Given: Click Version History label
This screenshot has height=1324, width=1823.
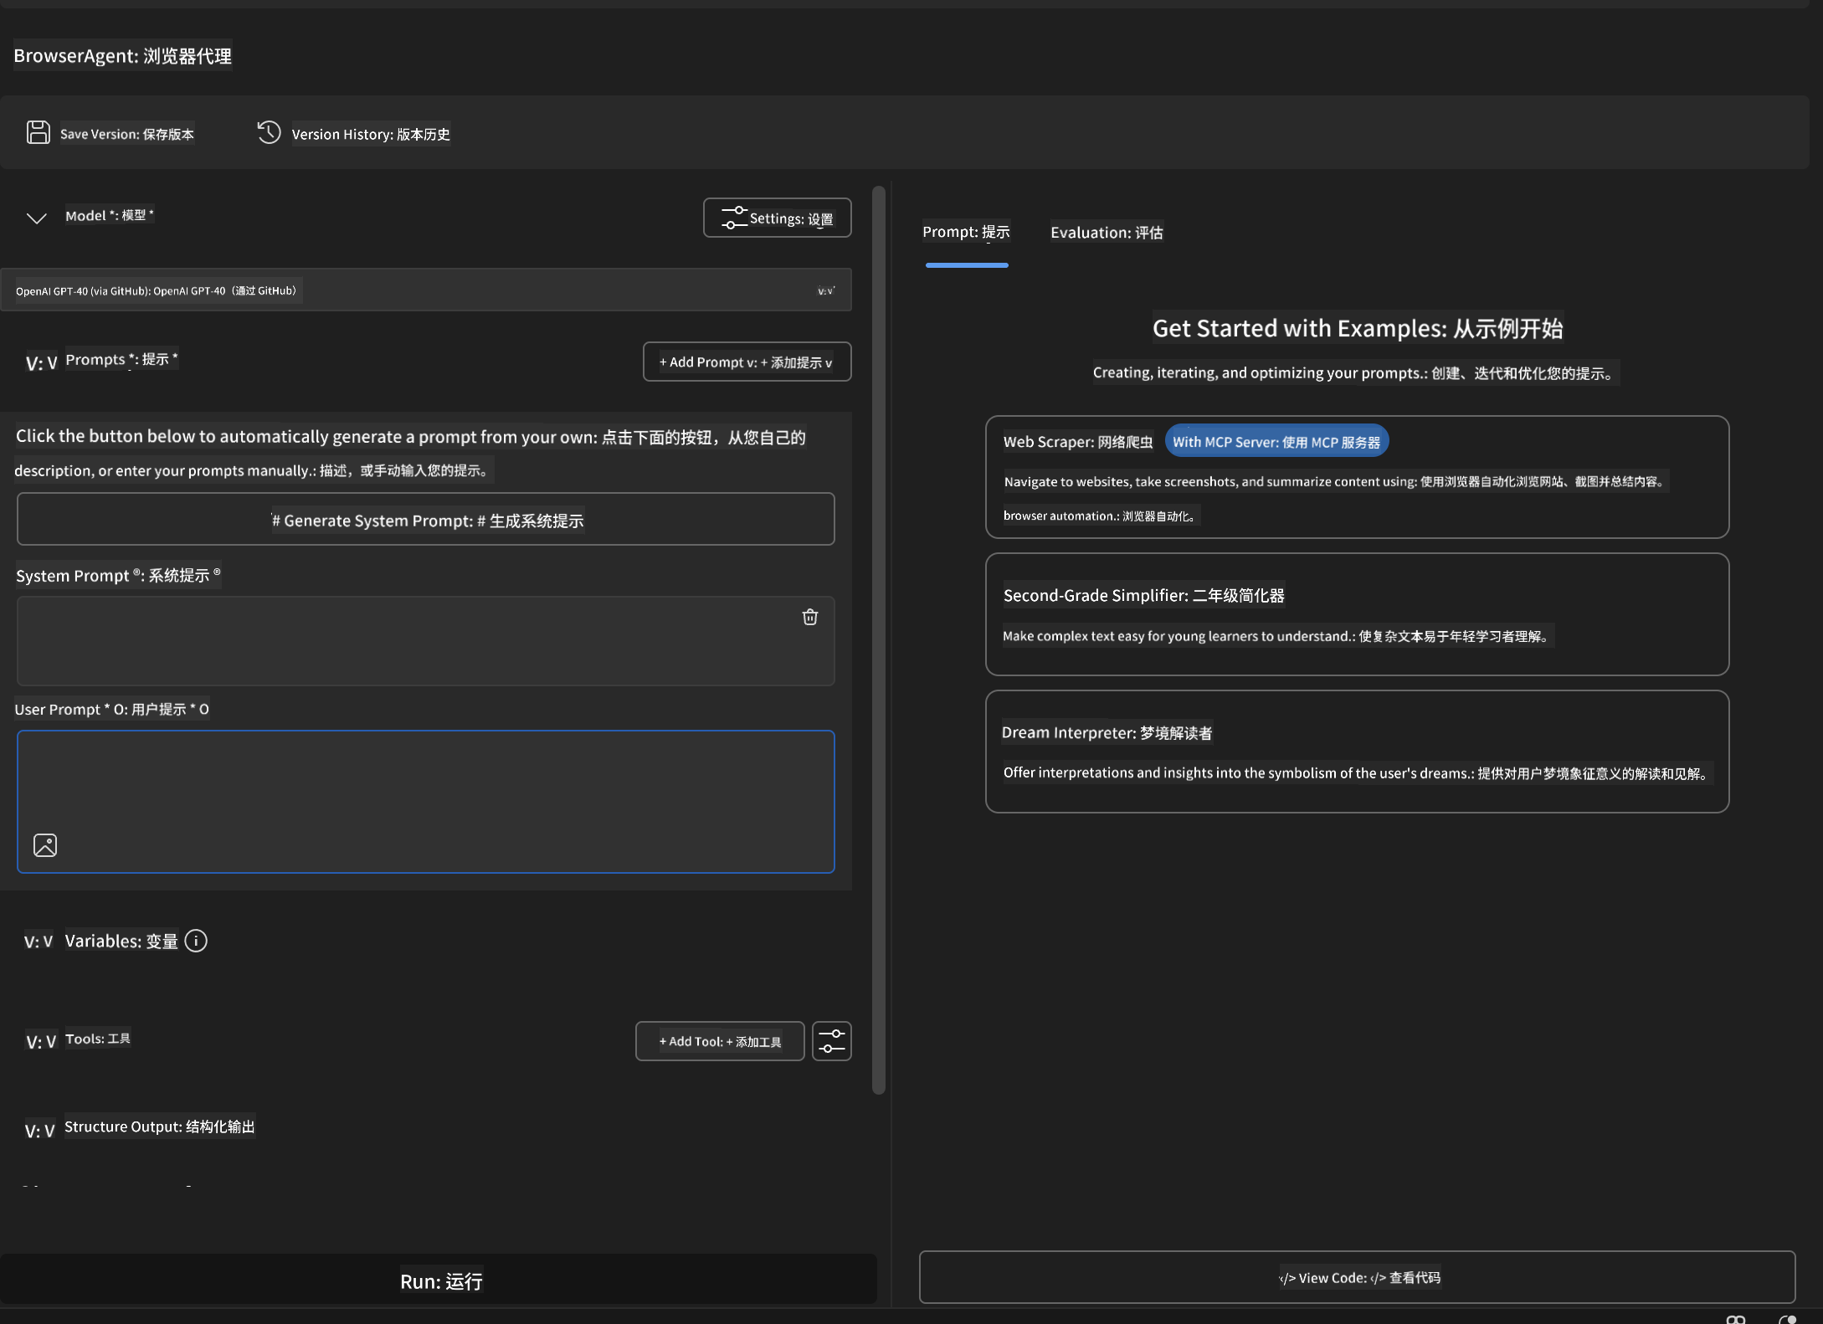Looking at the screenshot, I should (x=371, y=134).
